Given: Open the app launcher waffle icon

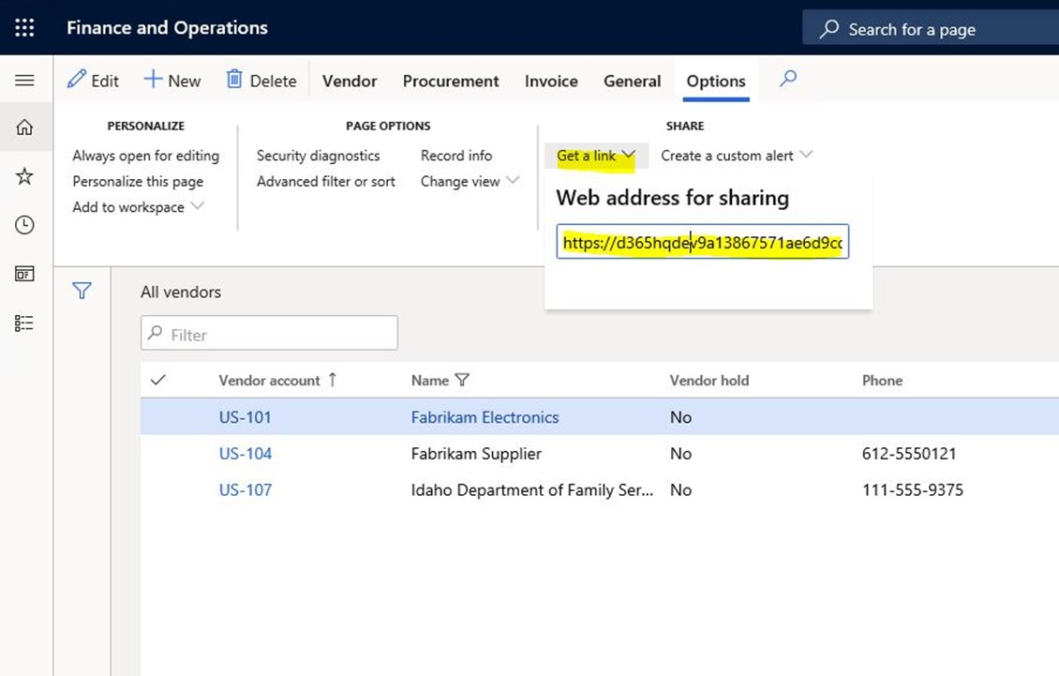Looking at the screenshot, I should pos(25,28).
